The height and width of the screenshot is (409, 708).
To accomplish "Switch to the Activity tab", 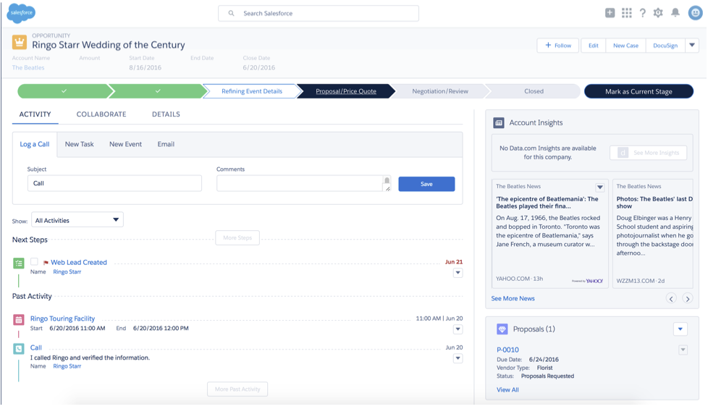I will pos(35,114).
